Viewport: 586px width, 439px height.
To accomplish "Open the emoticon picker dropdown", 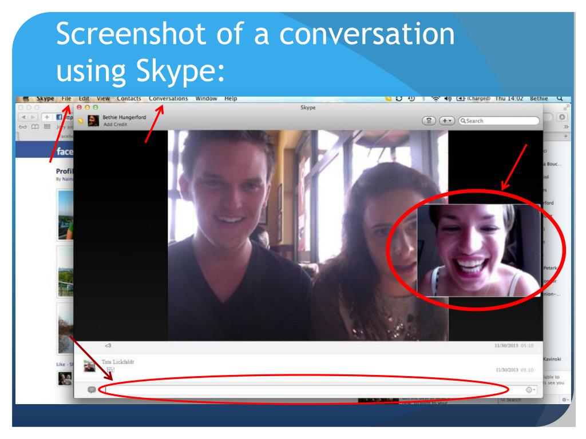I will click(530, 390).
